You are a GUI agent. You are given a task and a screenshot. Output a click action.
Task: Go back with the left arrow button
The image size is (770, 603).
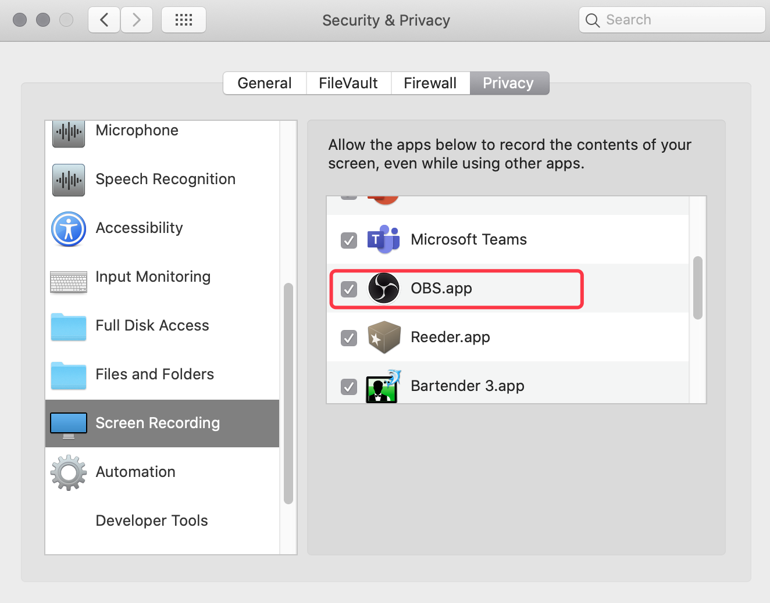[x=104, y=20]
